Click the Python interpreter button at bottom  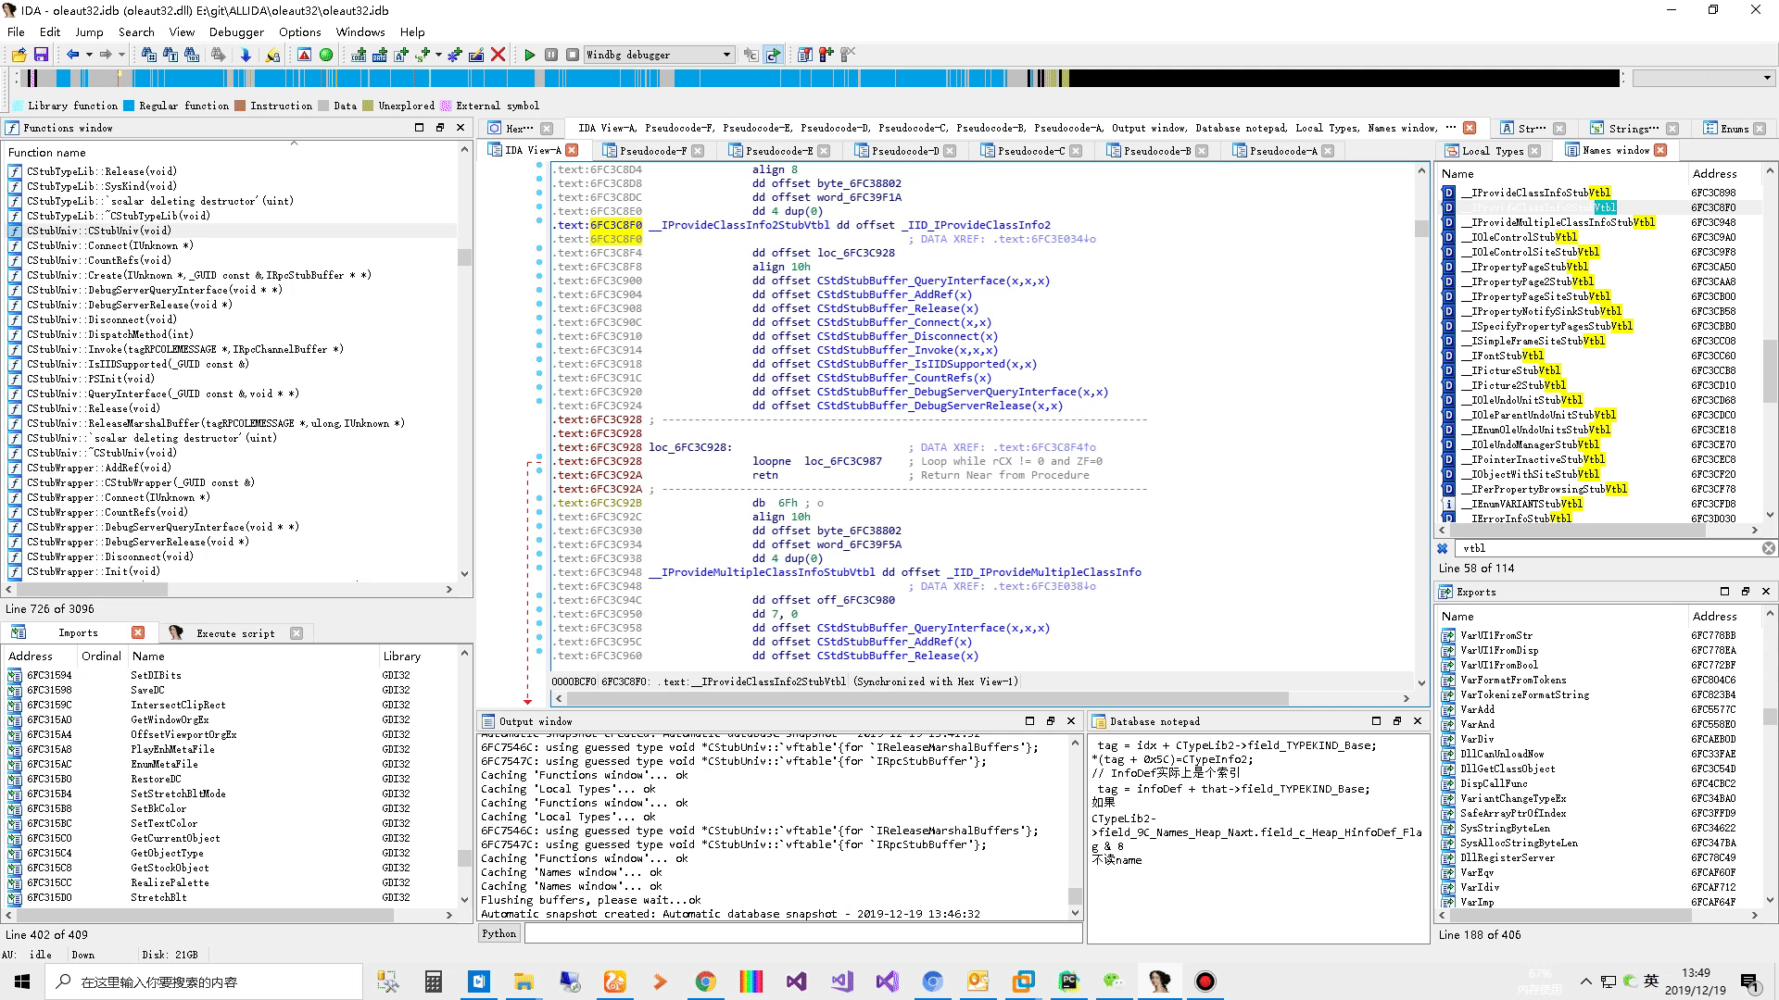click(499, 933)
